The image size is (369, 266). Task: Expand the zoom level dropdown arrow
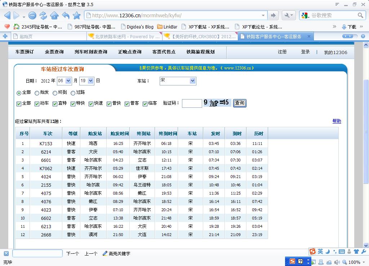click(364, 262)
